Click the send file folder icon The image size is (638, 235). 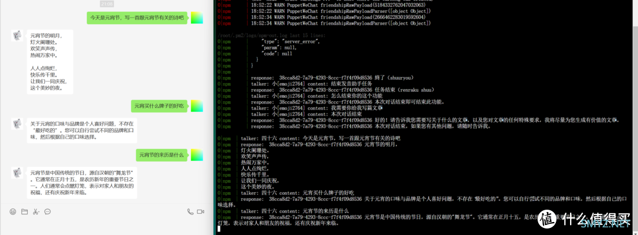click(24, 211)
